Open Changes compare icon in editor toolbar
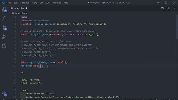This screenshot has height=100, width=178. click(x=162, y=8)
